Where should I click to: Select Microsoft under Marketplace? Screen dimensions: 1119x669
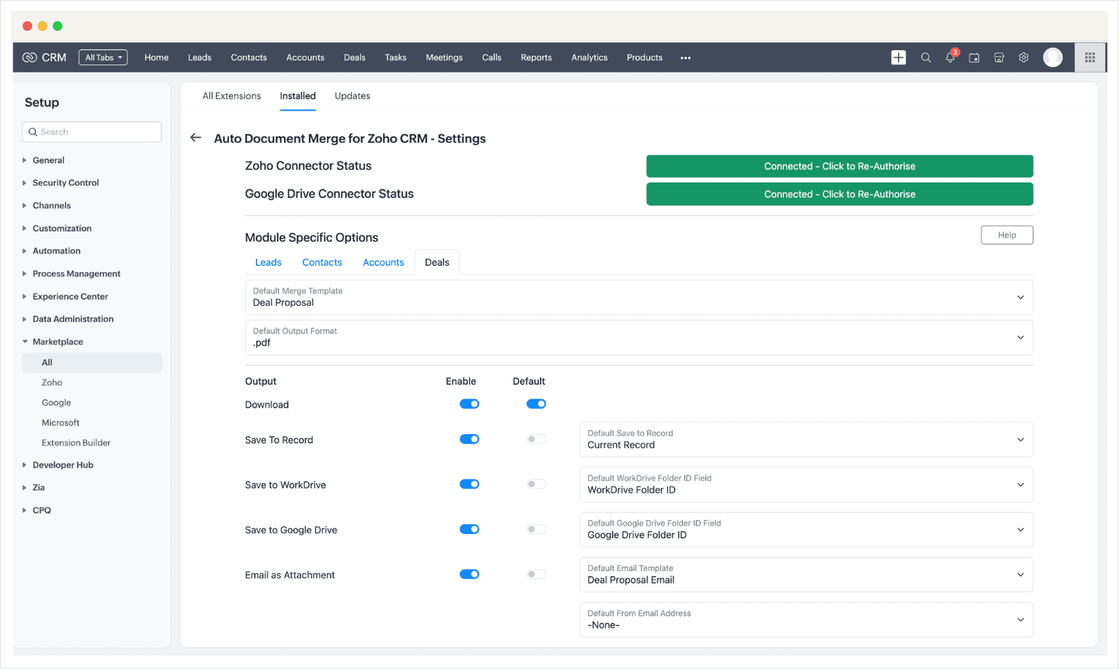(x=61, y=423)
